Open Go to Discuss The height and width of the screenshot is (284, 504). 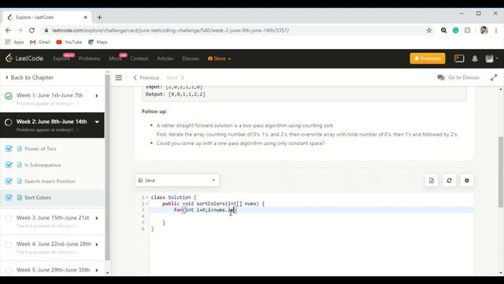458,77
